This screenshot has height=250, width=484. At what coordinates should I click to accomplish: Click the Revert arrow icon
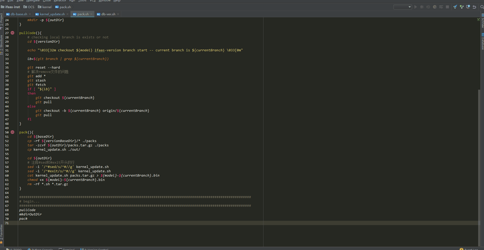click(474, 7)
